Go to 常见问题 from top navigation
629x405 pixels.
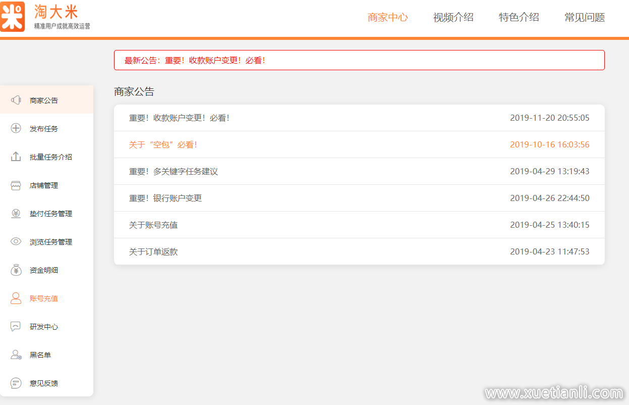[584, 17]
